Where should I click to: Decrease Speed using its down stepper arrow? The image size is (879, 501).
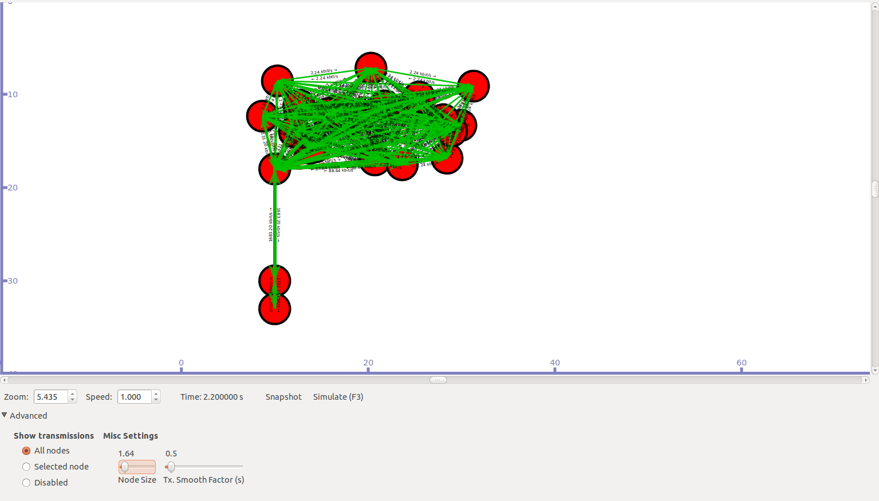click(x=155, y=399)
